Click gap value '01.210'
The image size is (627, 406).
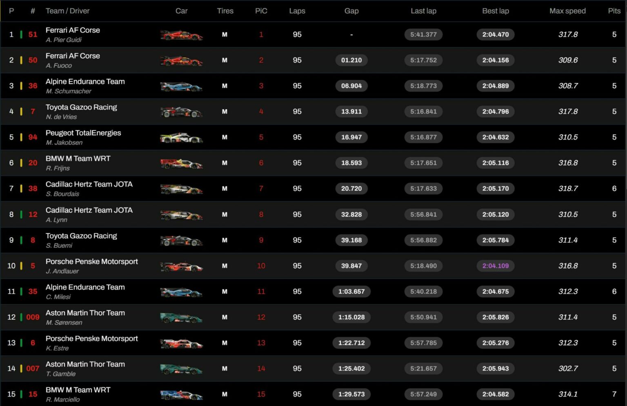[x=351, y=60]
